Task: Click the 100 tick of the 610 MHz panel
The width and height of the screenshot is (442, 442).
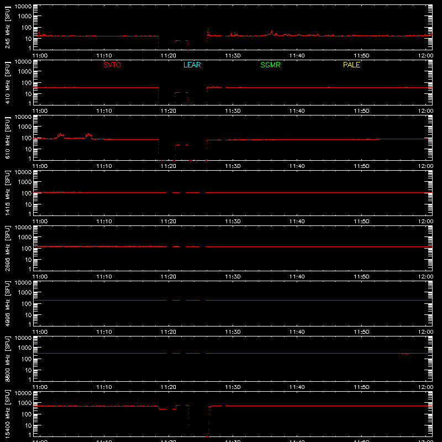Action: tap(27, 138)
